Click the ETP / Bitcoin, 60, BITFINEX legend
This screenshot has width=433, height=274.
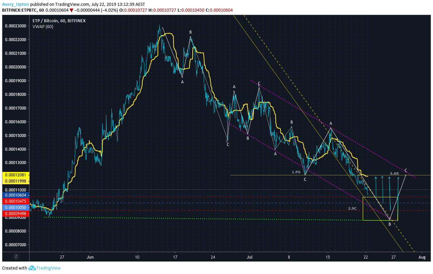(59, 21)
